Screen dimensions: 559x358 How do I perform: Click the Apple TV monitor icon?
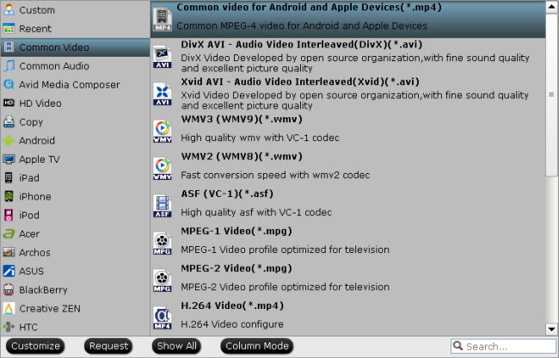(x=9, y=159)
